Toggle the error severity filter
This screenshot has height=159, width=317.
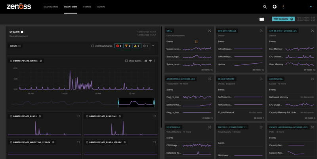[128, 46]
